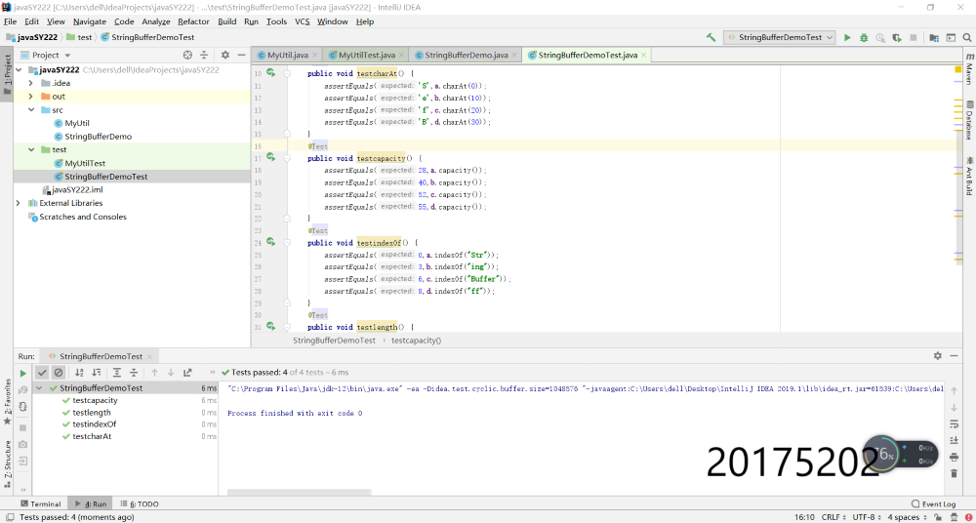Open the Search Everywhere magnifier icon

click(x=966, y=37)
